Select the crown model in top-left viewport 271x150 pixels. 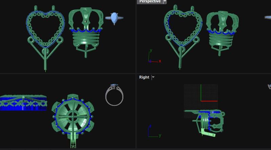point(86,32)
